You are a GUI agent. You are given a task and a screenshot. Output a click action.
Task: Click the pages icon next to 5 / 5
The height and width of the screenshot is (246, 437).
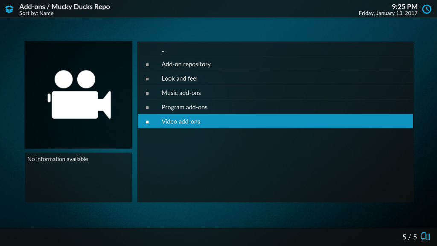425,237
